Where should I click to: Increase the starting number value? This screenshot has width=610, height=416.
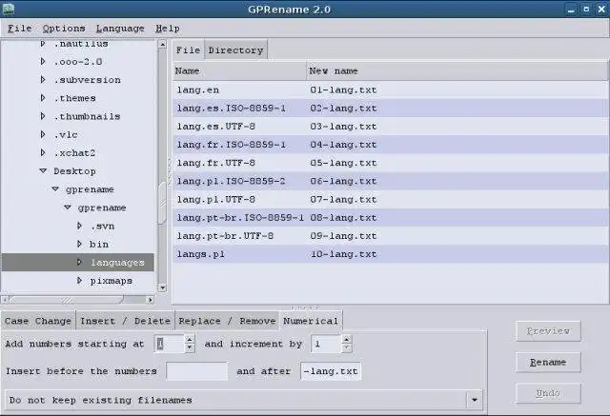(190, 339)
